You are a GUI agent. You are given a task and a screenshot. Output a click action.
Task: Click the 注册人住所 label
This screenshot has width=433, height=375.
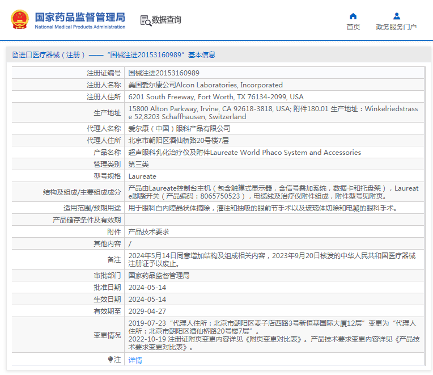[x=104, y=96]
